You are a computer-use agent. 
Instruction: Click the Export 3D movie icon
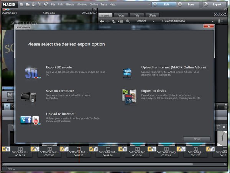(30, 72)
